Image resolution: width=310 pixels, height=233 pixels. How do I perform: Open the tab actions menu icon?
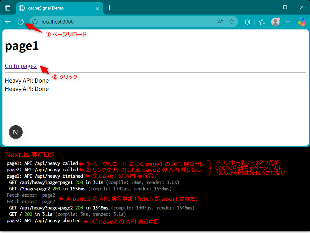(x=8, y=8)
